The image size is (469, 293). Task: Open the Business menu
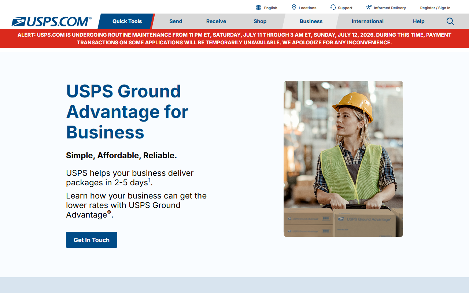tap(311, 21)
